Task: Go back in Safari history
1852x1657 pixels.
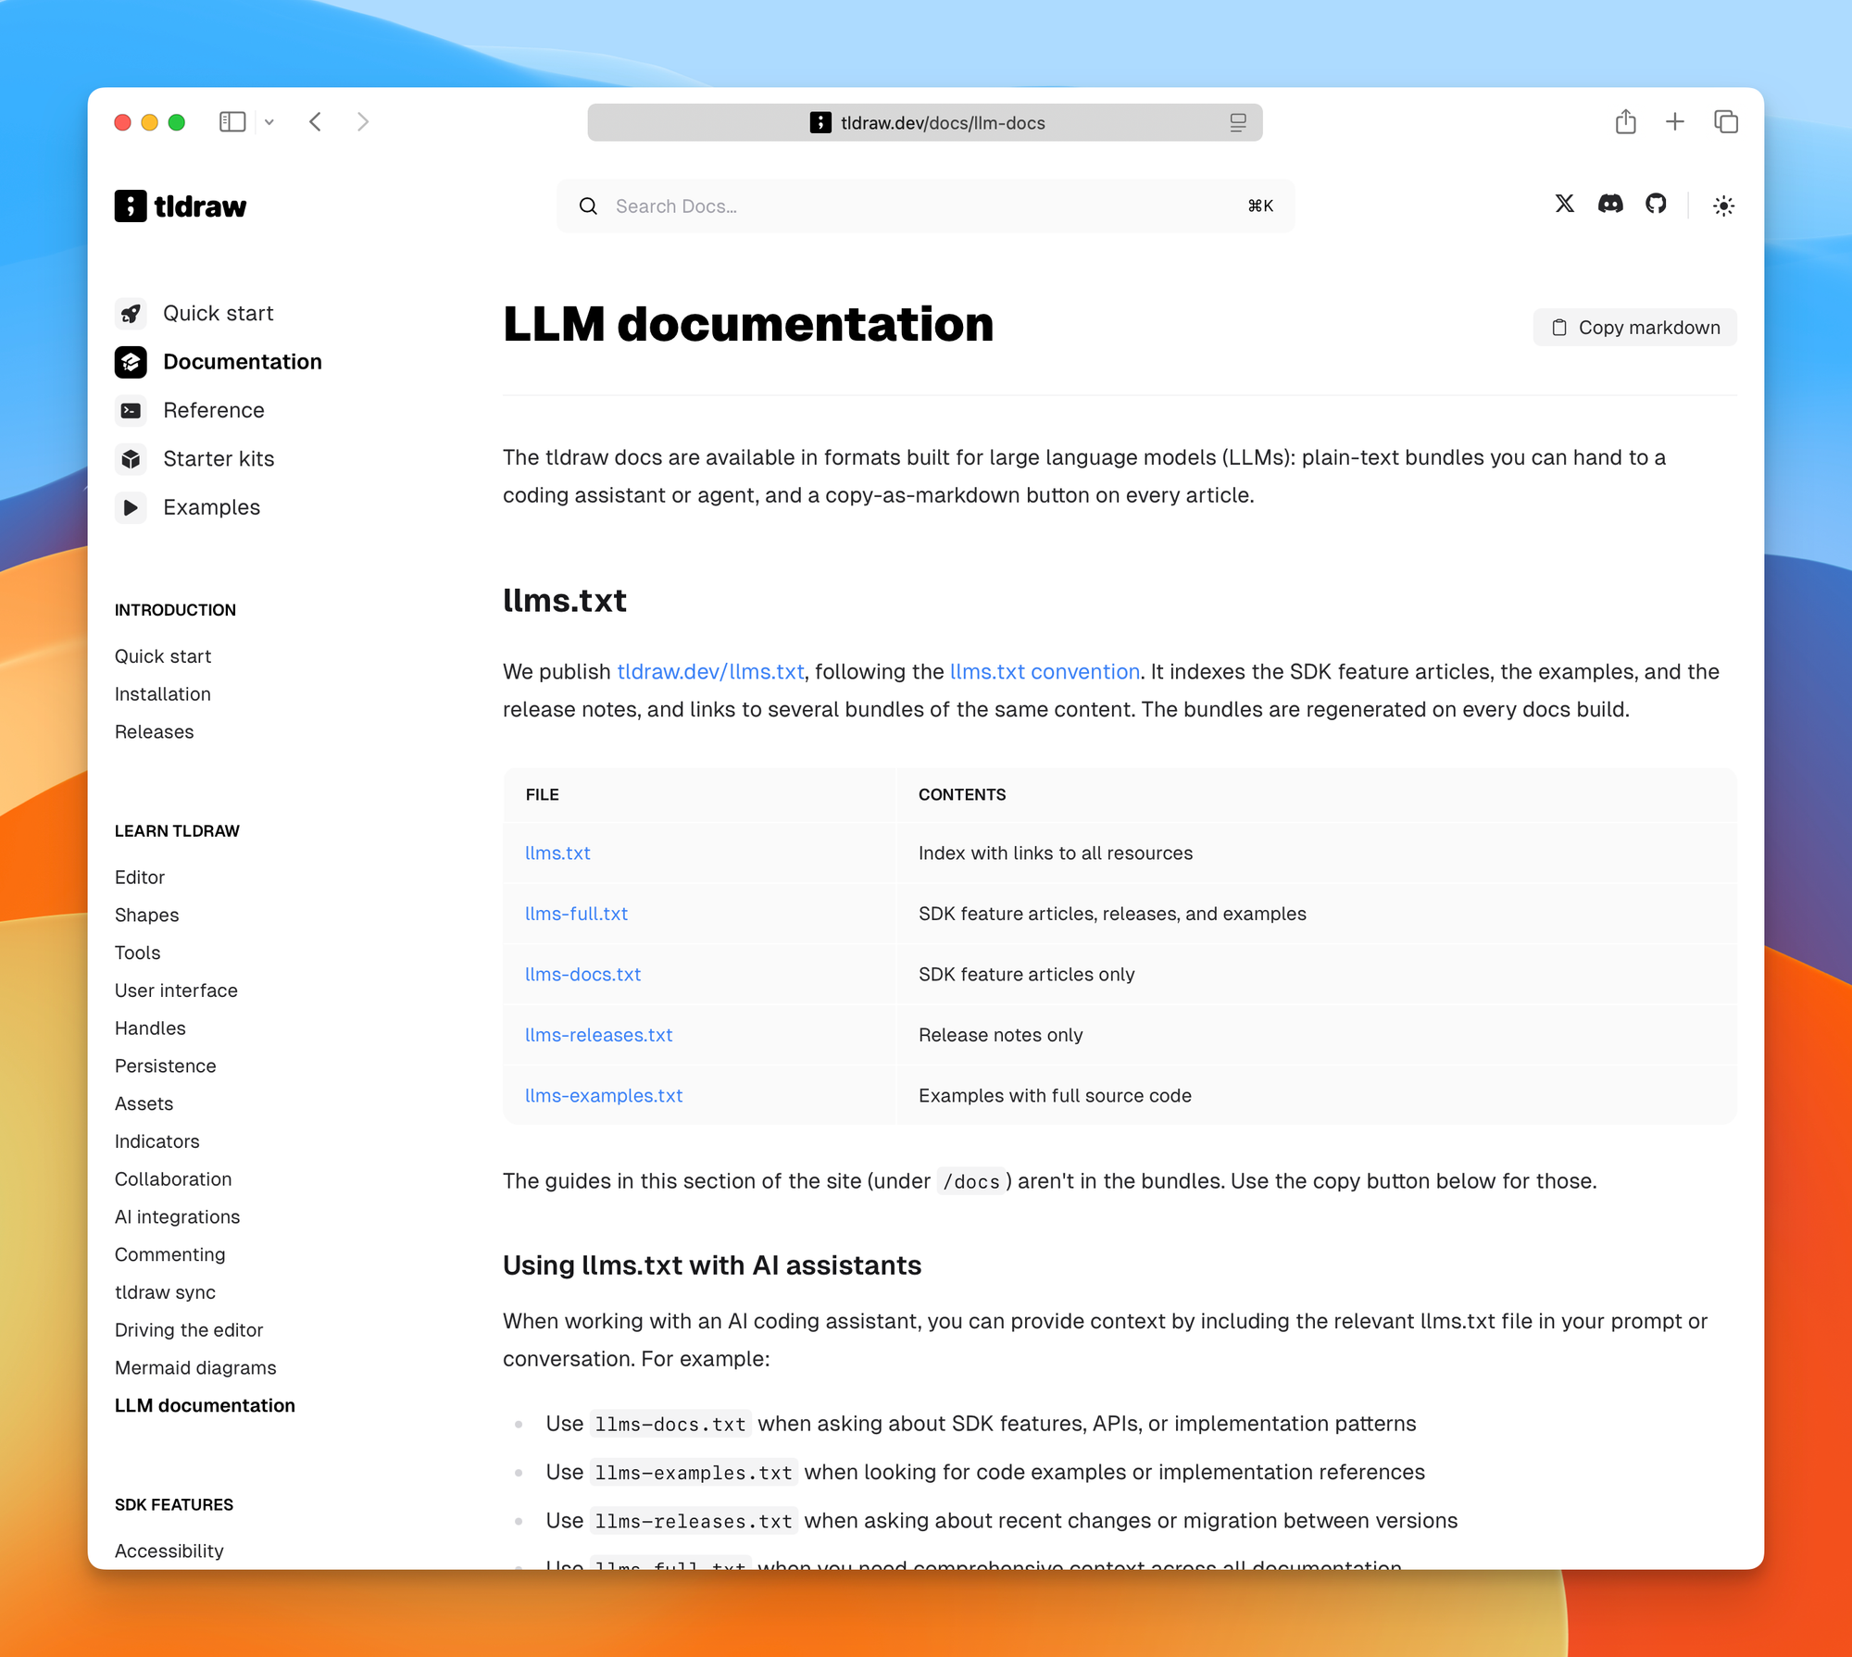Action: (x=316, y=121)
